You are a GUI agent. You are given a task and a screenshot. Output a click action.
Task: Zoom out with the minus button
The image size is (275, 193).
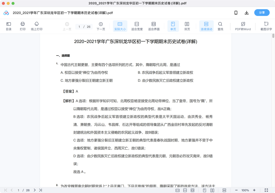[236, 190]
